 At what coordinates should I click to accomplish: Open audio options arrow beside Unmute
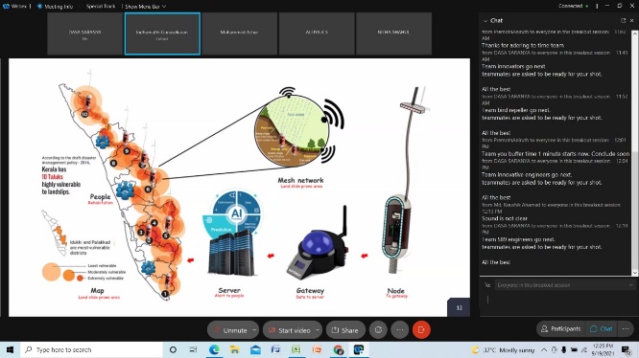click(254, 330)
